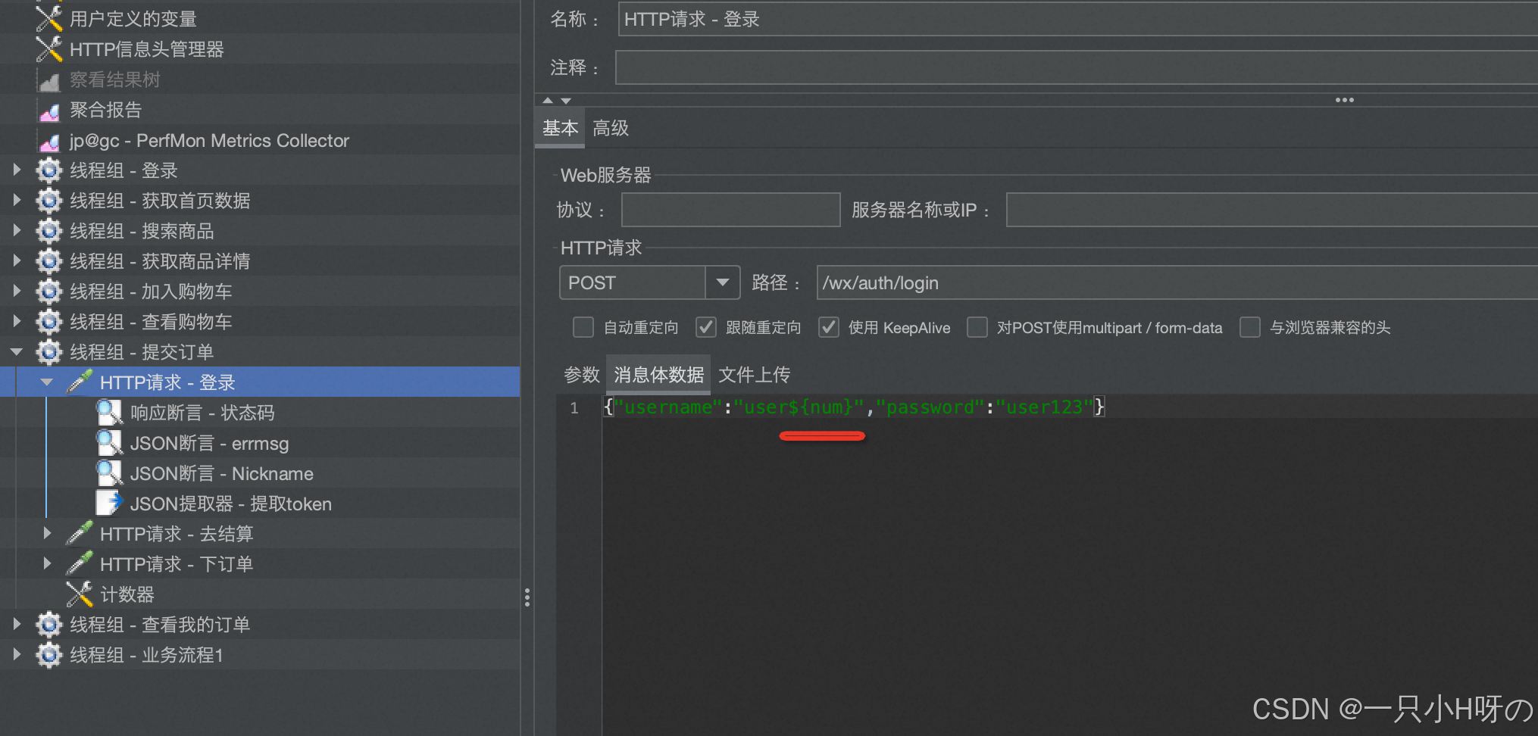
Task: Click sampler icon of HTTP请求 - 登录
Action: [x=80, y=382]
